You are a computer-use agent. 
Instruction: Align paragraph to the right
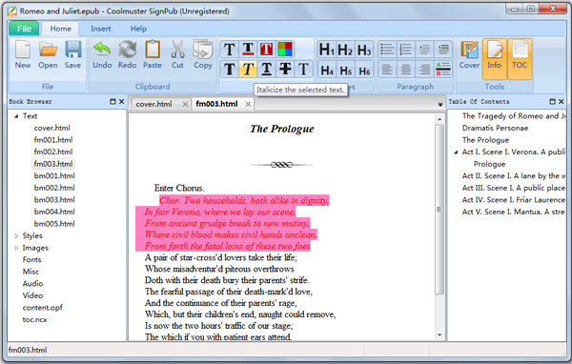tap(424, 70)
